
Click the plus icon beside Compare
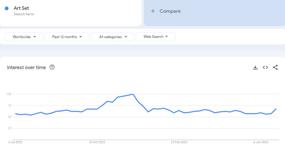point(153,11)
